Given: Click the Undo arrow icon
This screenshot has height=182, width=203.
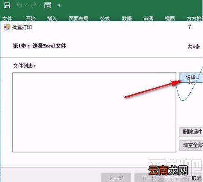Looking at the screenshot, I should pyautogui.click(x=19, y=5).
